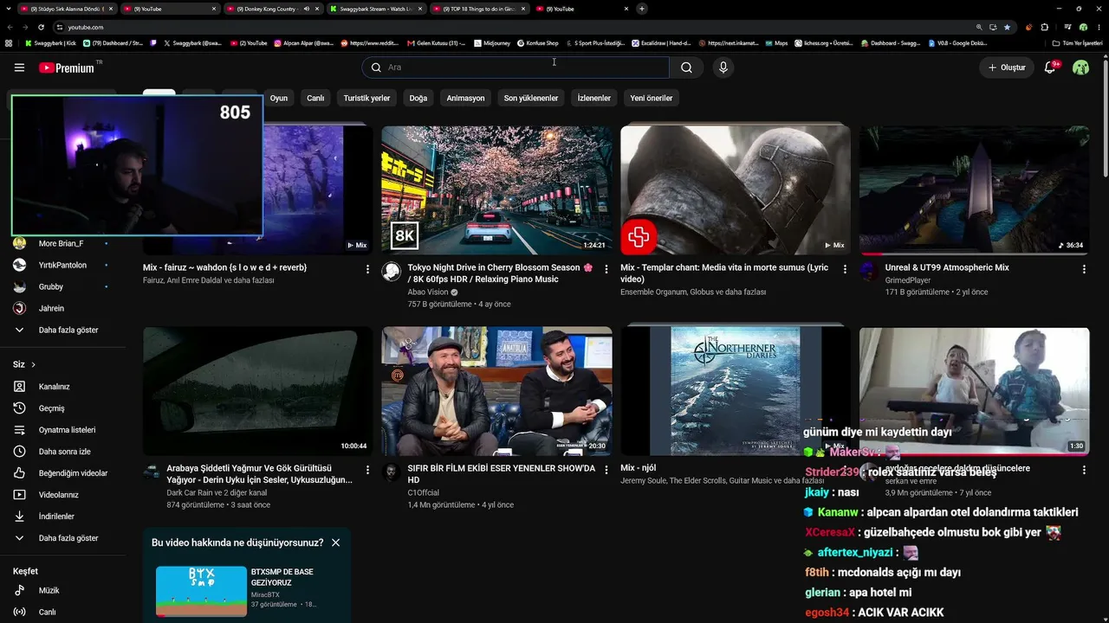The image size is (1109, 623).
Task: Open a new browser tab
Action: point(642,9)
